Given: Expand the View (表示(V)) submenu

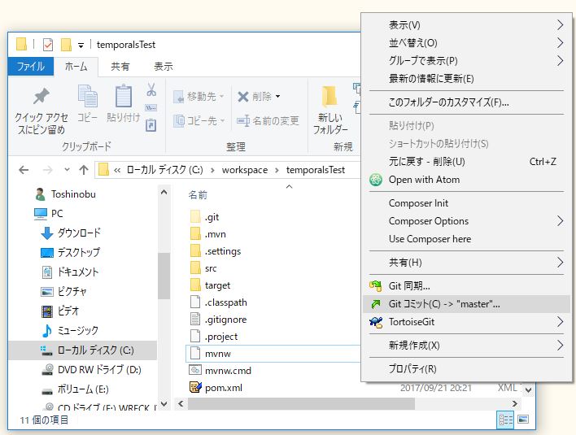Looking at the screenshot, I should pyautogui.click(x=560, y=25).
